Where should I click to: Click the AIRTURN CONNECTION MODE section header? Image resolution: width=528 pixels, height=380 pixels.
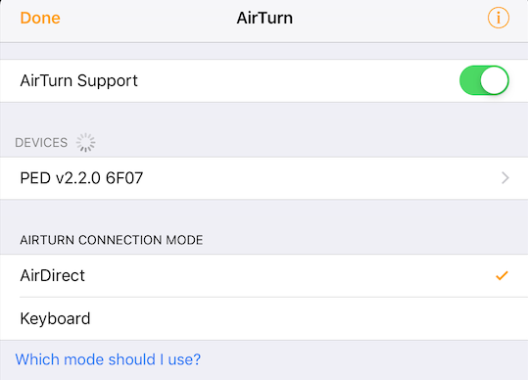112,240
